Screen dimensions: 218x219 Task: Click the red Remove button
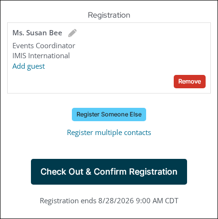pos(189,82)
